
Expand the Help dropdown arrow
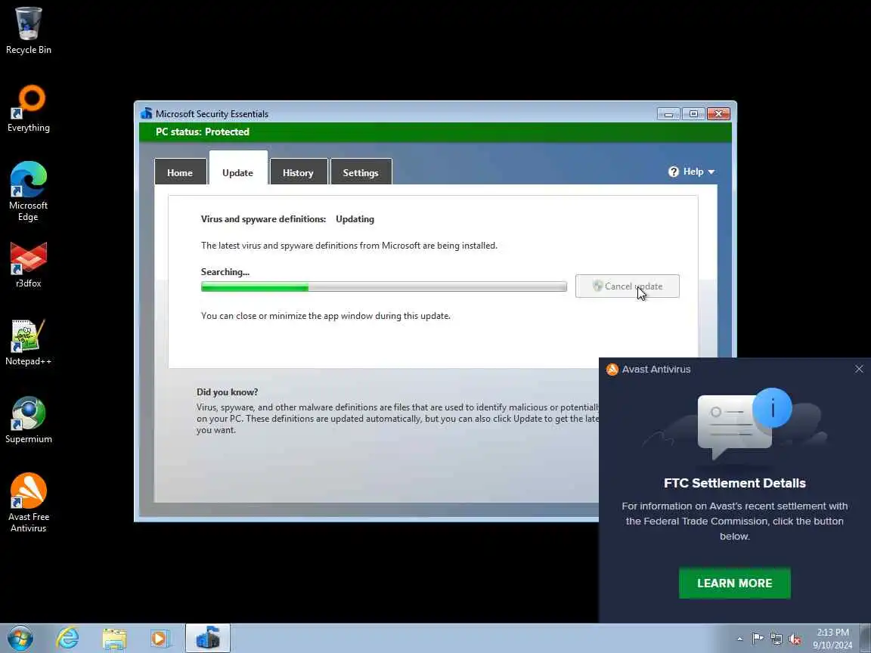pyautogui.click(x=711, y=172)
